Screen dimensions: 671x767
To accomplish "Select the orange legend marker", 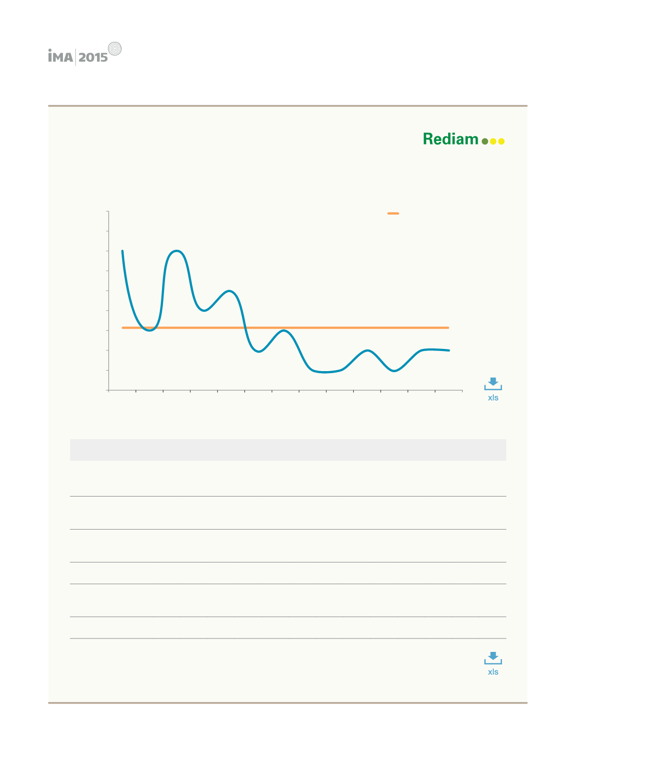I will pyautogui.click(x=393, y=213).
